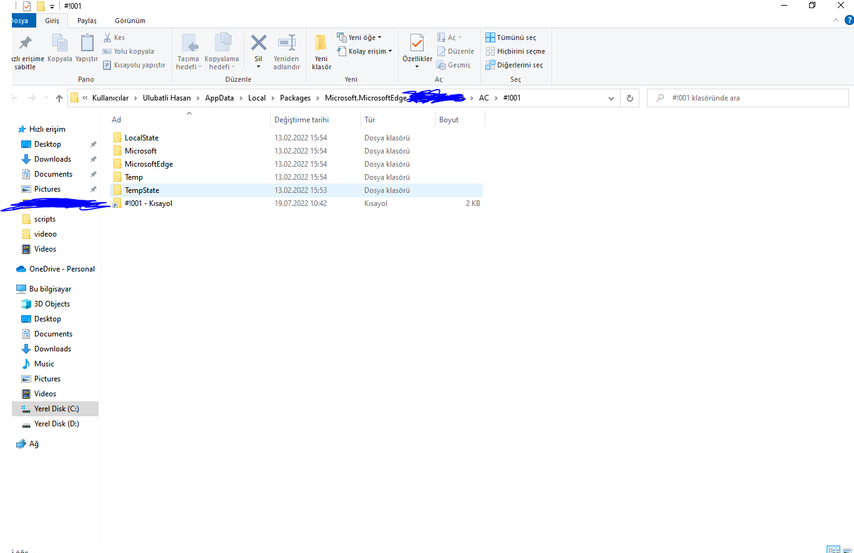The height and width of the screenshot is (553, 854).
Task: Sort by the Değiştirme tarihi column header
Action: (302, 120)
